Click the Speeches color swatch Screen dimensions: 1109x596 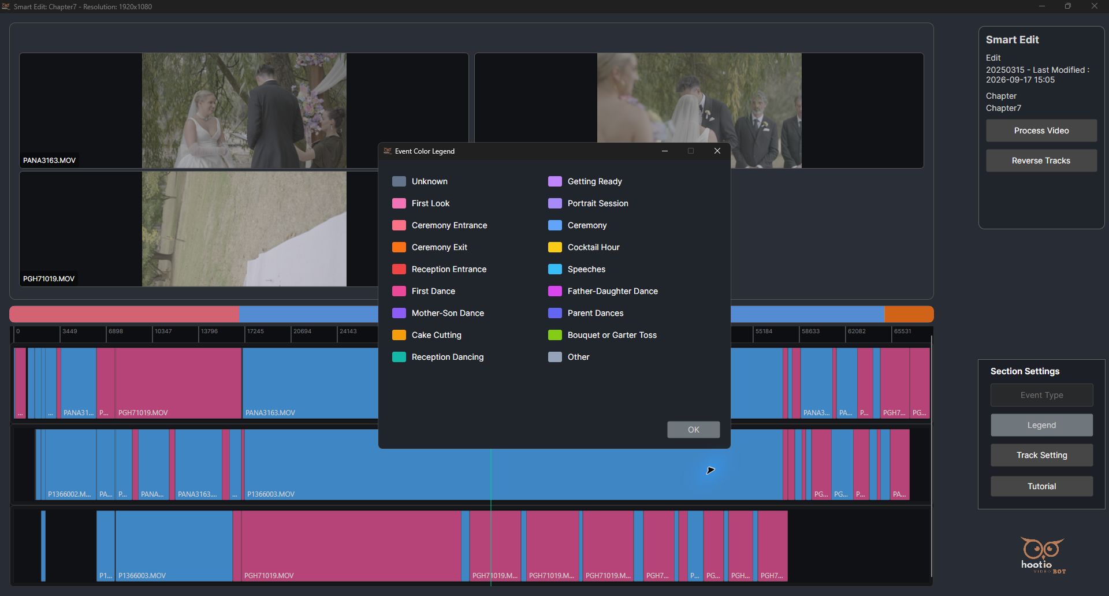click(555, 269)
